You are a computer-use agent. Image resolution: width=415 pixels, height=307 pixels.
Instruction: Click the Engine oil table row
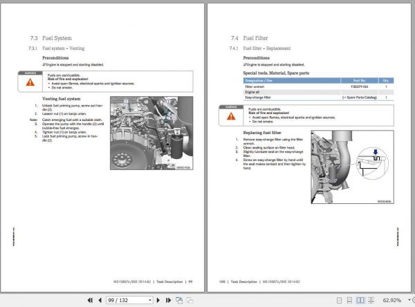click(x=318, y=92)
